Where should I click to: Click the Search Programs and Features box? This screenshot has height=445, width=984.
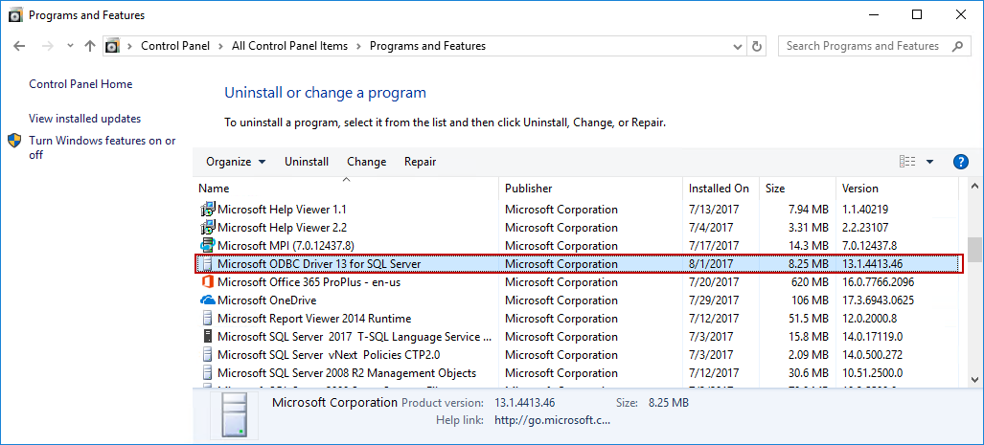[x=862, y=46]
